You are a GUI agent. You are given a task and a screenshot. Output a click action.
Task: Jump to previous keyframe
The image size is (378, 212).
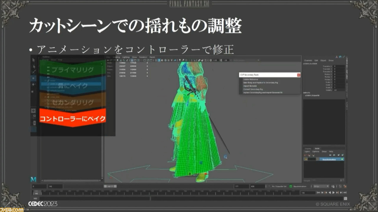326,193
